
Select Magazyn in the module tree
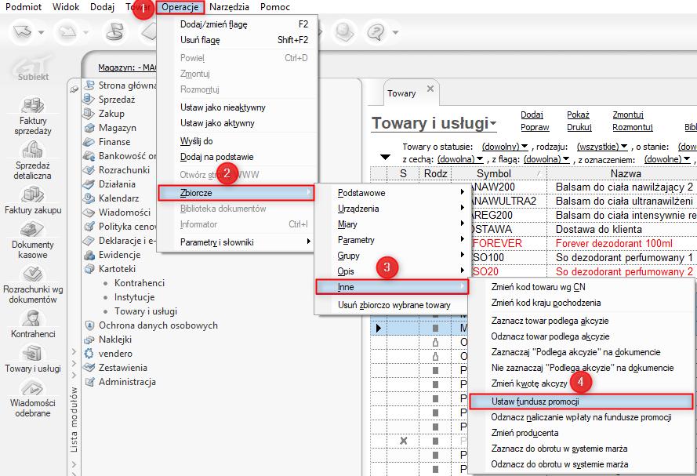pyautogui.click(x=117, y=128)
